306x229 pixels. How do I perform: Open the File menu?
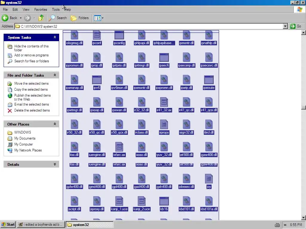tap(5, 10)
